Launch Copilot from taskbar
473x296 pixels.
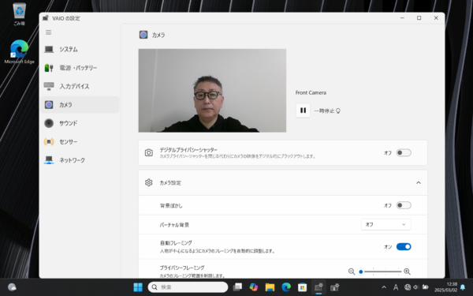click(254, 287)
